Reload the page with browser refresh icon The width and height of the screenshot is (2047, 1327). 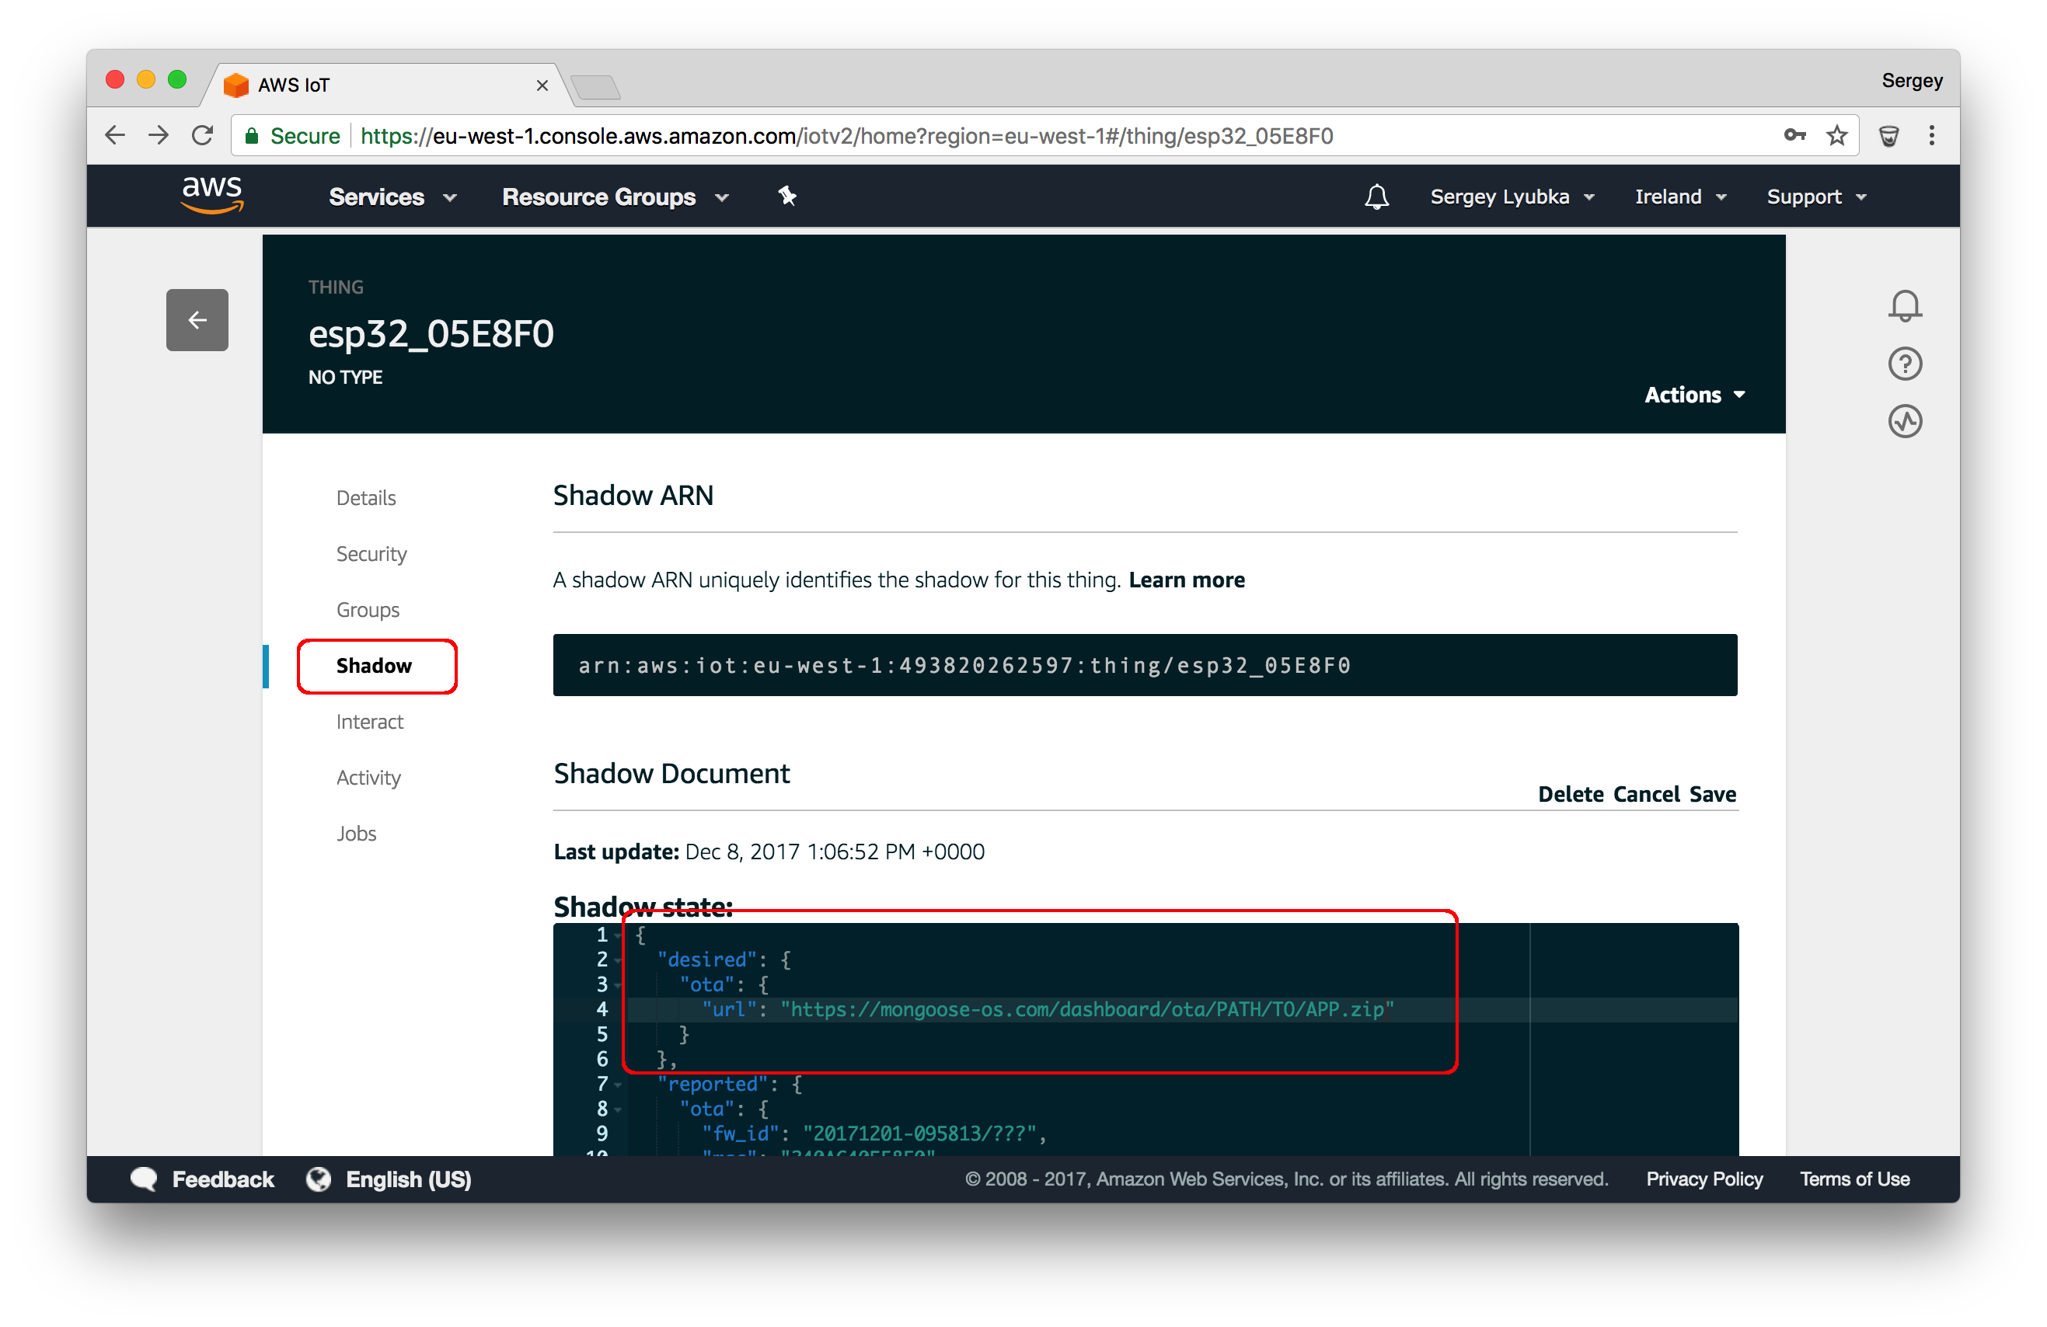[203, 136]
